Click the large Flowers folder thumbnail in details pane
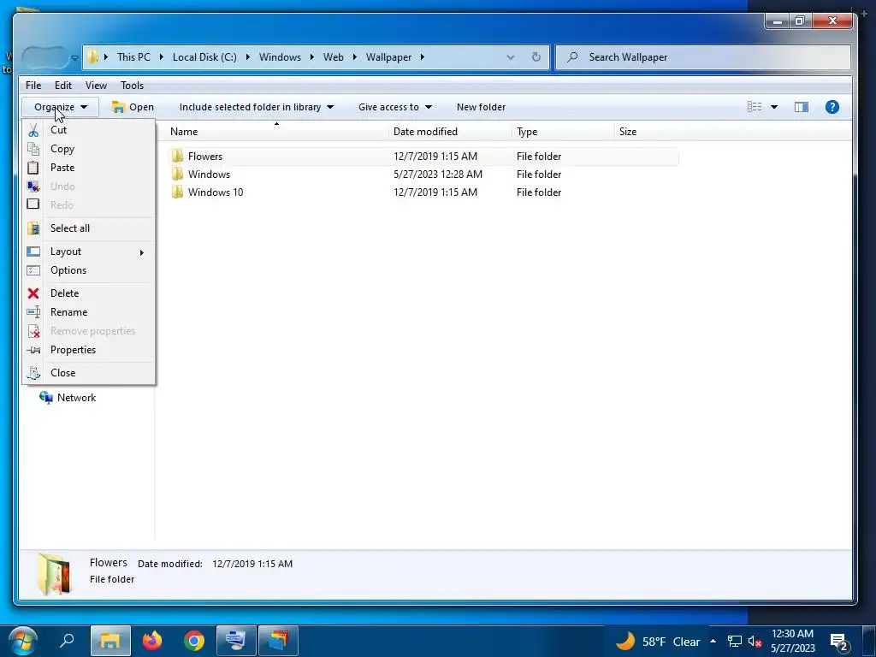The height and width of the screenshot is (657, 876). 54,573
